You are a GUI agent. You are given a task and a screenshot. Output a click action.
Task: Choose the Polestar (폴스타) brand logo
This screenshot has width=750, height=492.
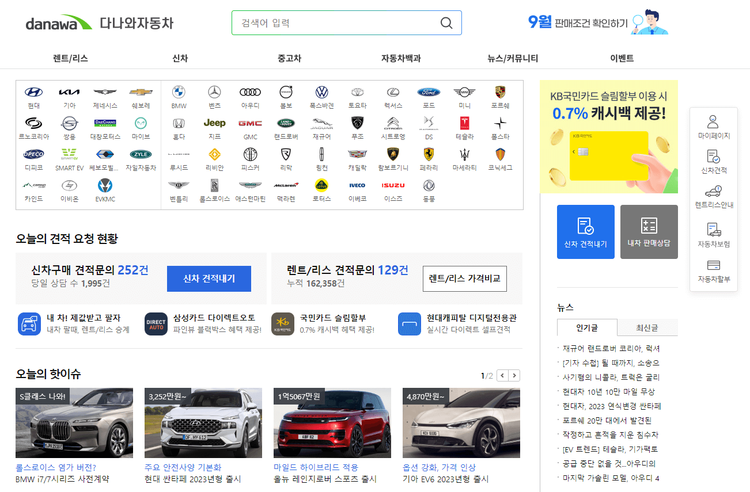pos(500,123)
